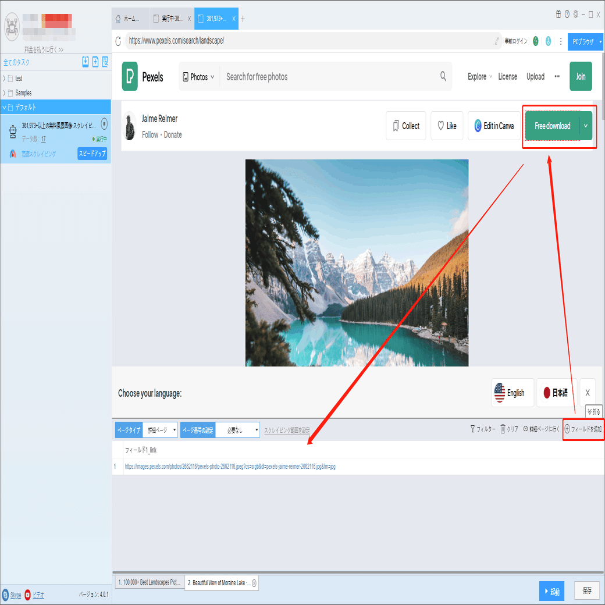Click the gift icon in the title bar

558,15
